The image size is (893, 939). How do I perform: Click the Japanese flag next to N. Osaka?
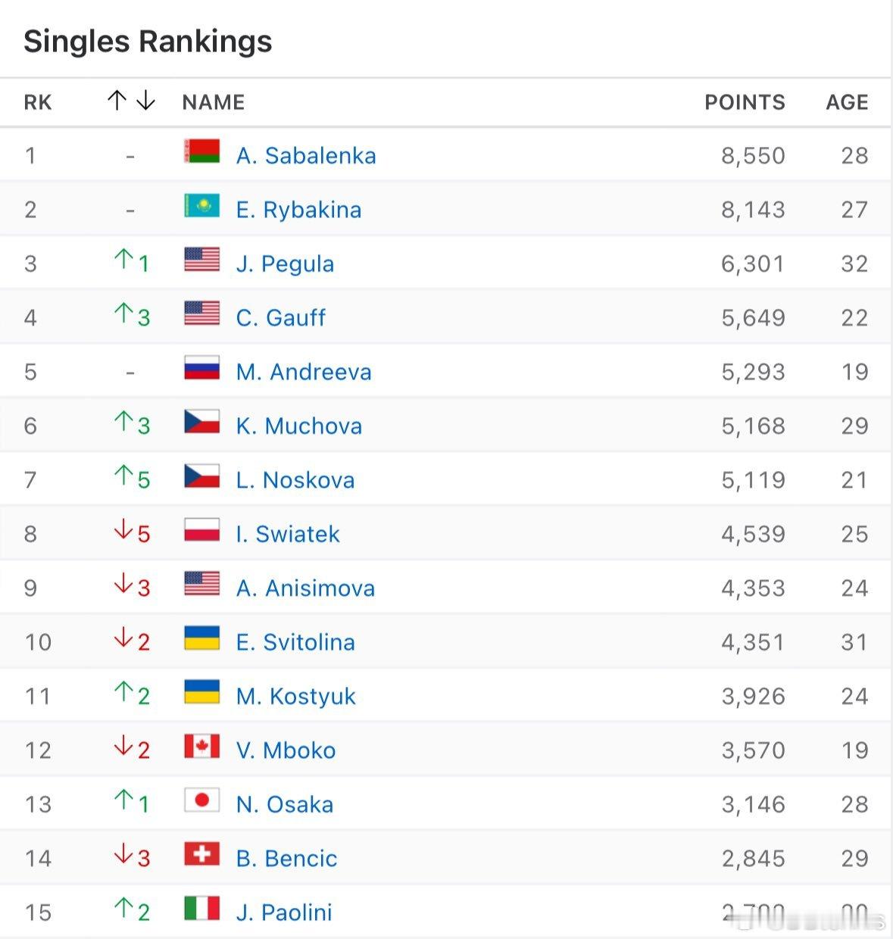tap(202, 800)
